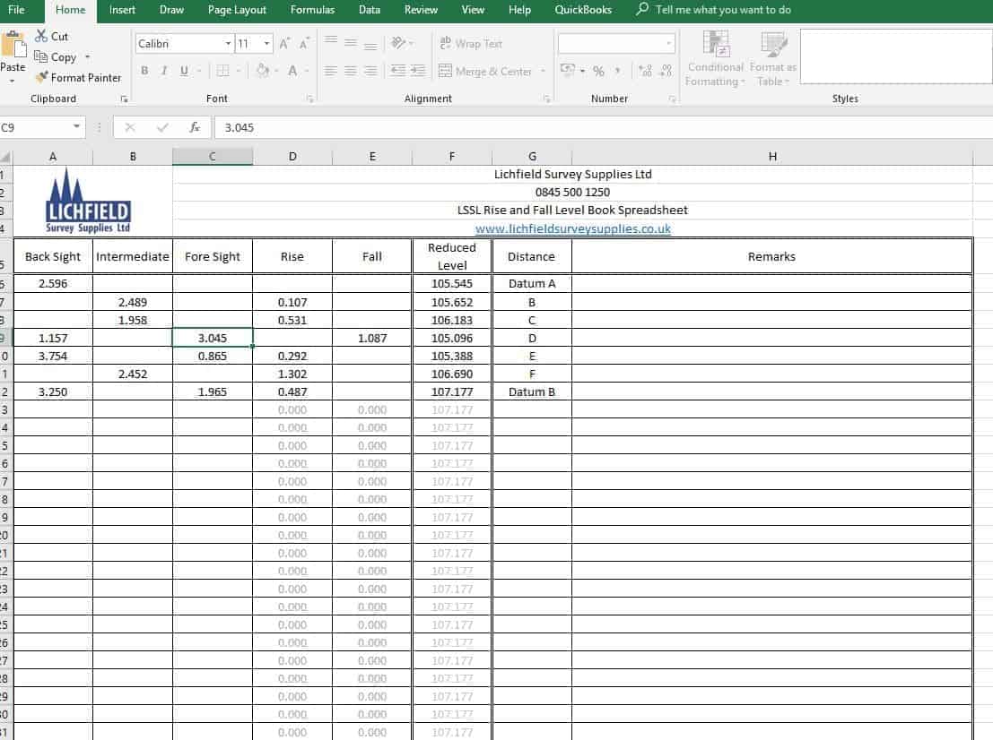Click the Borders grid icon
The image size is (993, 740).
tap(223, 70)
